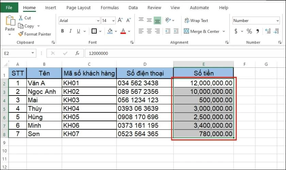The image size is (286, 170).
Task: Select cell with 780,000.00
Action: (204, 134)
